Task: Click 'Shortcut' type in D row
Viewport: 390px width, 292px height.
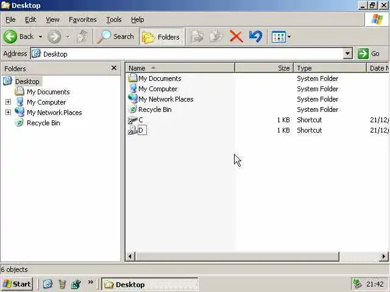Action: [x=310, y=130]
